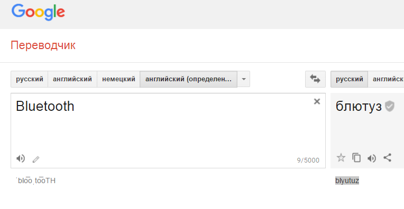Clear the source text with X

[317, 101]
